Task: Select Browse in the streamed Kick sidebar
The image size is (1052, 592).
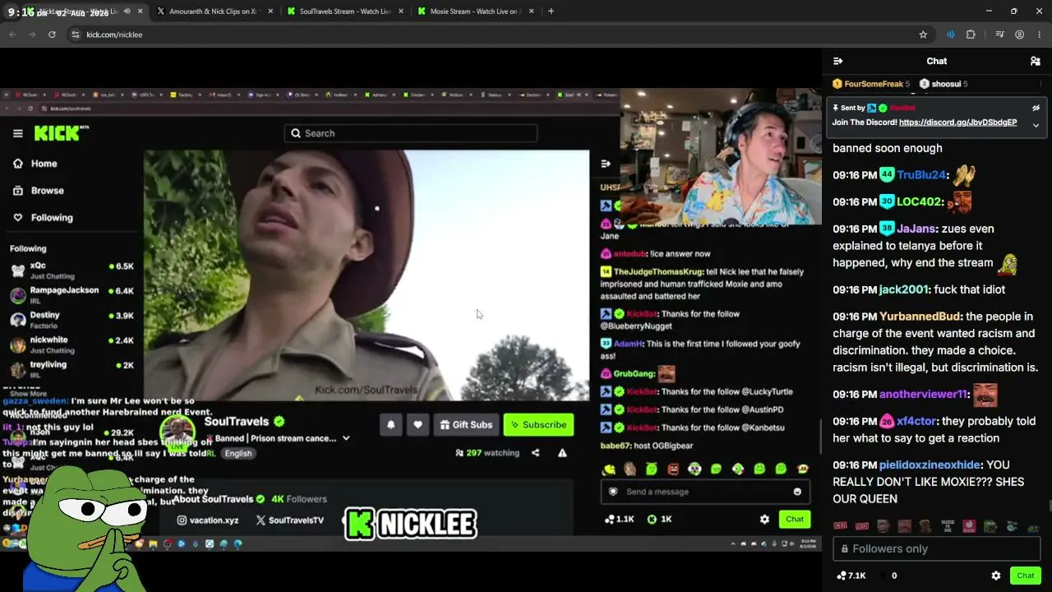Action: (x=39, y=191)
